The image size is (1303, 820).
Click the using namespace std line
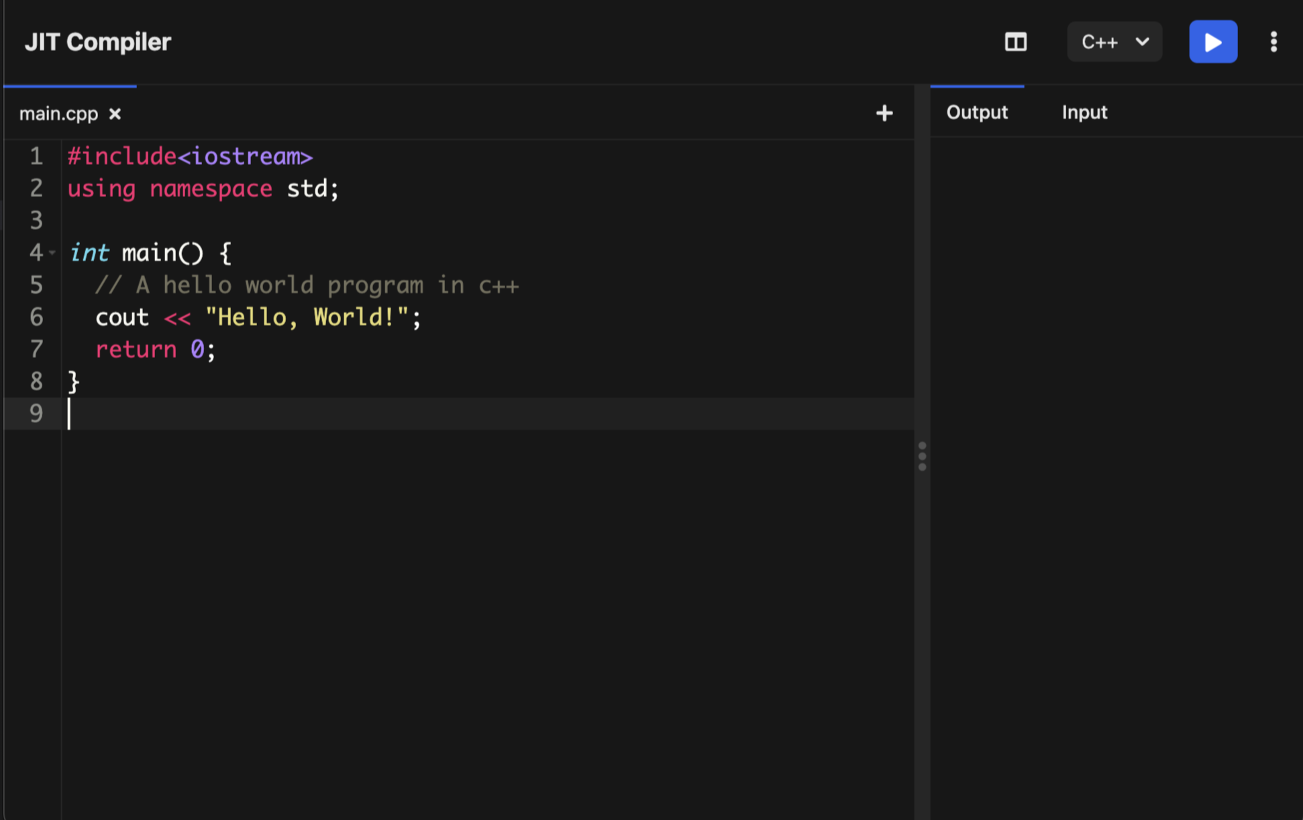[x=203, y=189]
